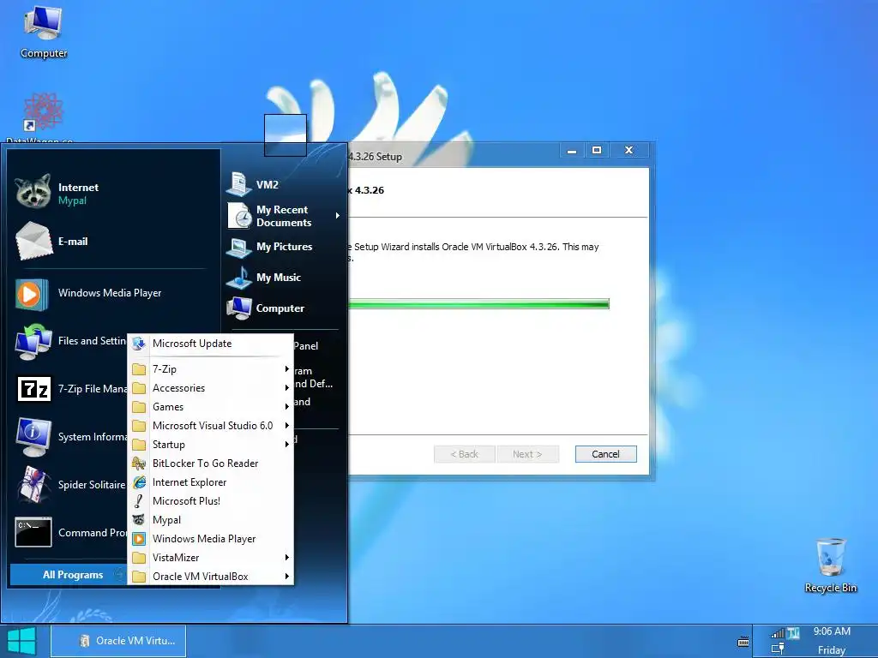Image resolution: width=878 pixels, height=658 pixels.
Task: Open System Information icon
Action: [x=33, y=437]
